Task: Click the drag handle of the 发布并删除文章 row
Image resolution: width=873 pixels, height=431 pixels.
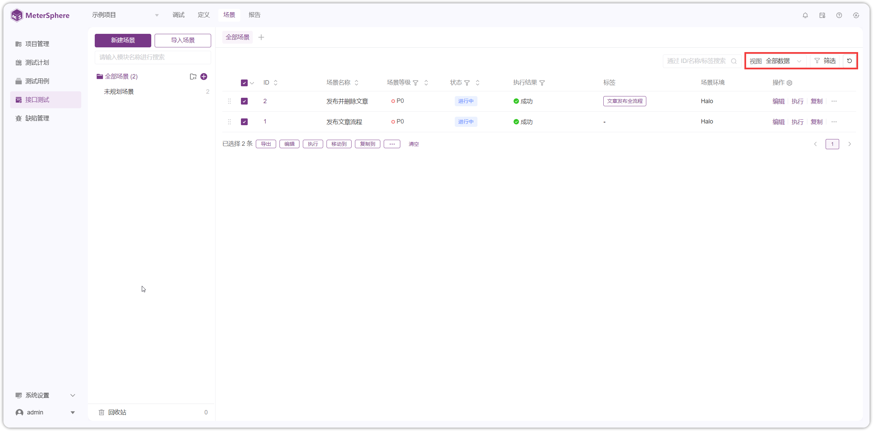Action: point(229,101)
